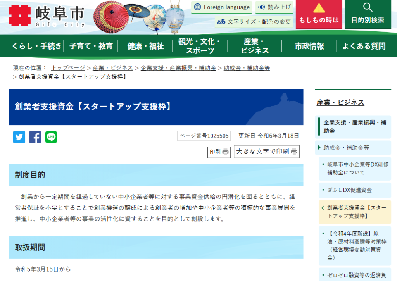The width and height of the screenshot is (397, 281).
Task: Open Foreign language selector
Action: [222, 7]
